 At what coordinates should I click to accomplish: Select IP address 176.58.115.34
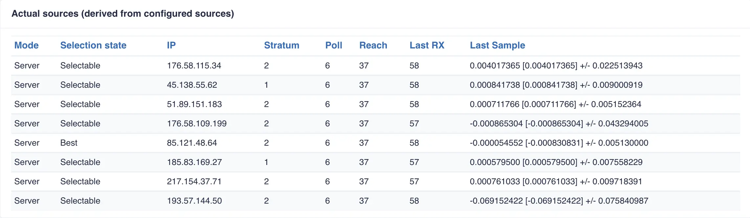(194, 65)
